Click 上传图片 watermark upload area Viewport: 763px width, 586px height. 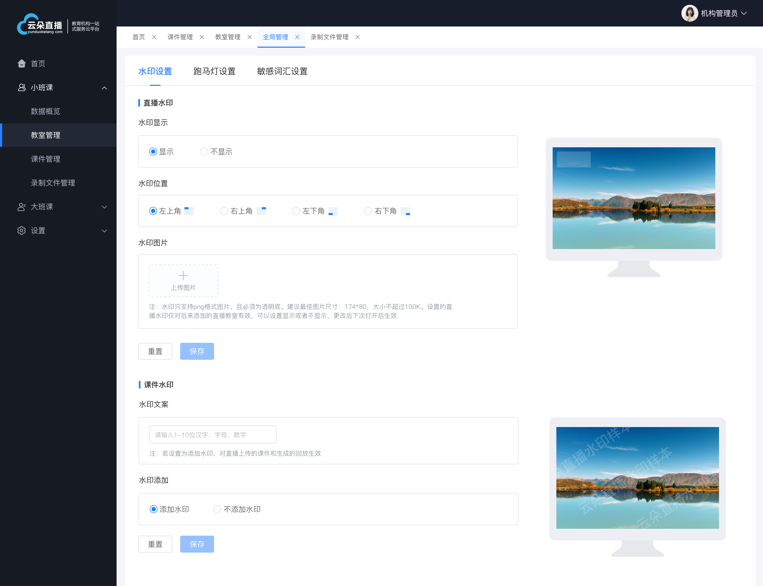(x=183, y=280)
